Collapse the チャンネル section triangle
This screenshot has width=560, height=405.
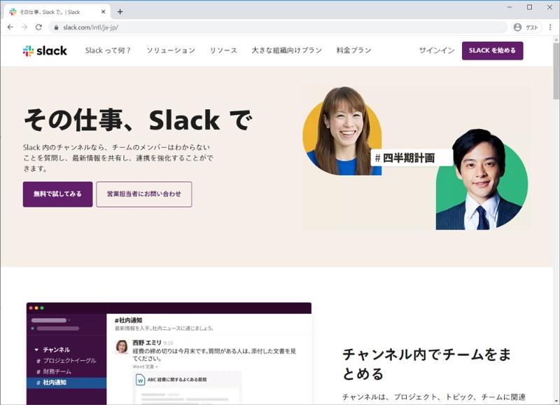point(36,350)
